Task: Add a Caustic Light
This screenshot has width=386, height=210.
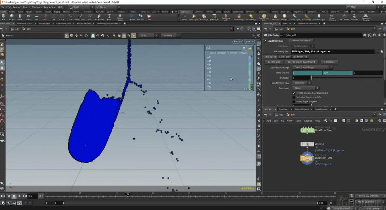Action: [x=295, y=17]
